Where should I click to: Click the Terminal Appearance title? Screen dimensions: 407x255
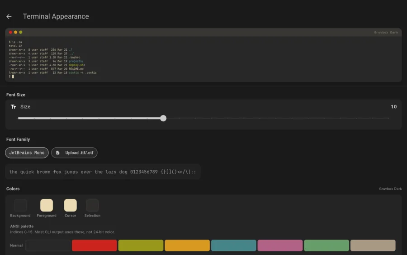(56, 16)
